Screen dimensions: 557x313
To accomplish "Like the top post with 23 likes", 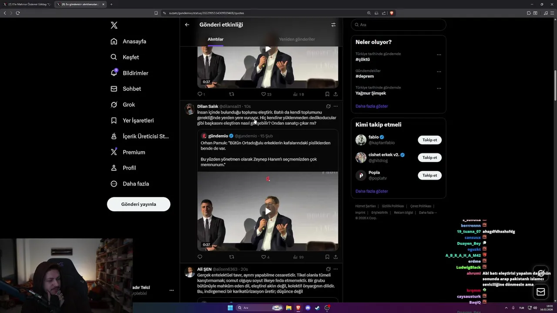I will pyautogui.click(x=266, y=94).
